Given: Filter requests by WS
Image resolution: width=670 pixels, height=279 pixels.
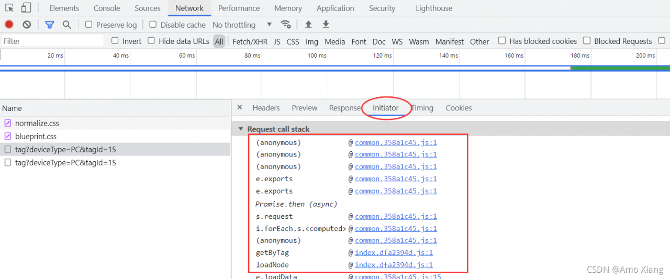Looking at the screenshot, I should tap(397, 41).
